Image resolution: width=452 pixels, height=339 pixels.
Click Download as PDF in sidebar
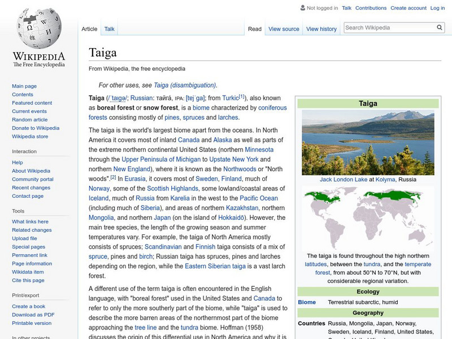coord(33,315)
